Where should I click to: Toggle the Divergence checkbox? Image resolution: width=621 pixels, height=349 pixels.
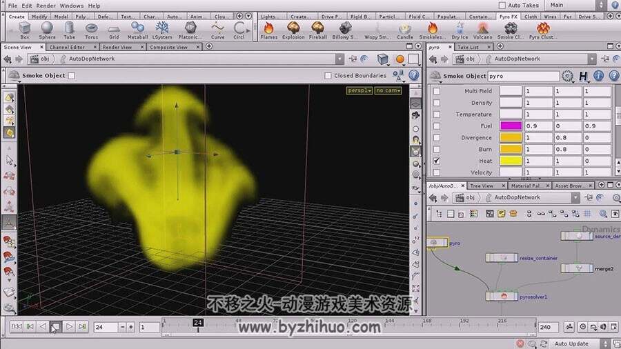[437, 138]
